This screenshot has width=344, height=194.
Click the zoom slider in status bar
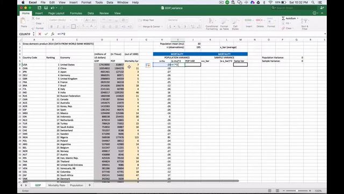click(297, 191)
